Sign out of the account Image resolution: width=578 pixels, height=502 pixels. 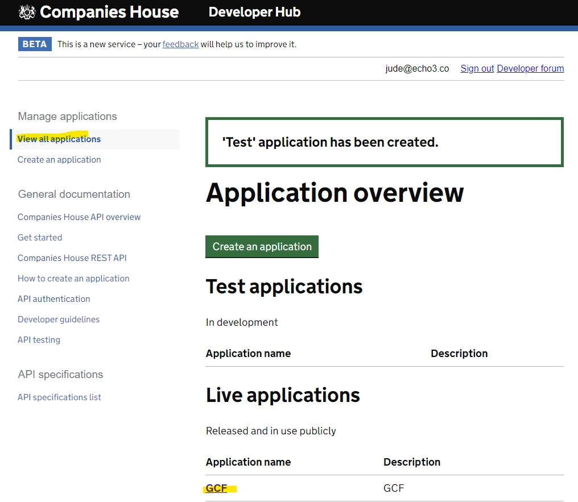coord(477,68)
